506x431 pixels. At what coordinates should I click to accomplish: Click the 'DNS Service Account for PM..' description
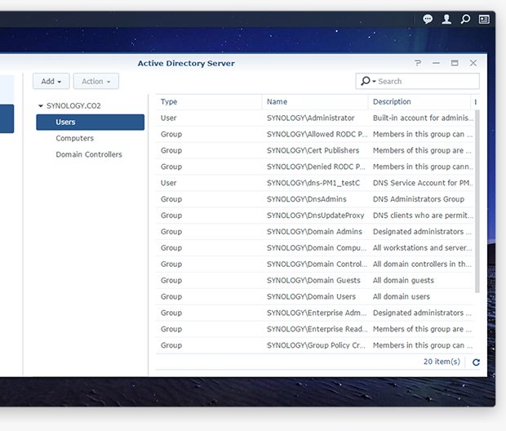(423, 183)
